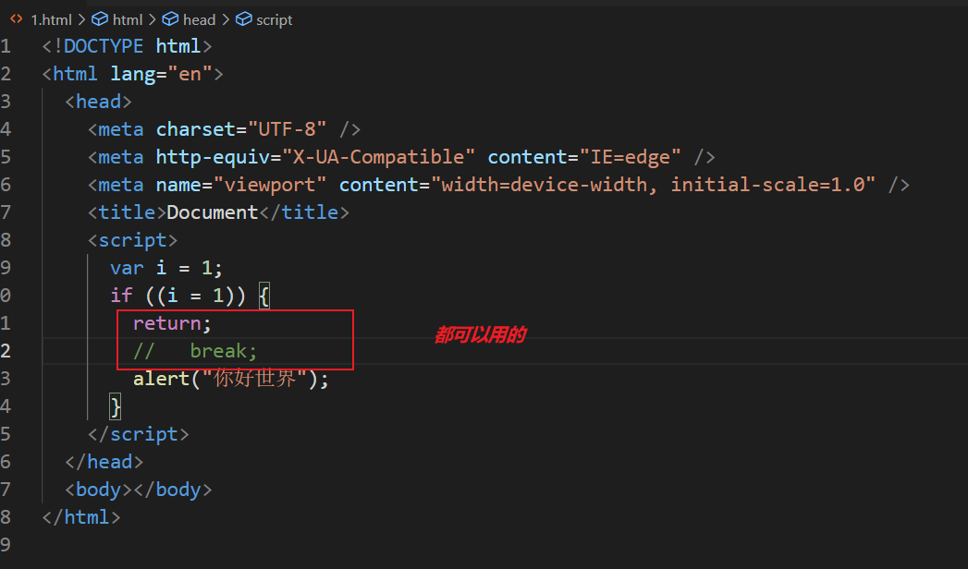968x569 pixels.
Task: Click the line number of the break line
Action: coord(6,351)
